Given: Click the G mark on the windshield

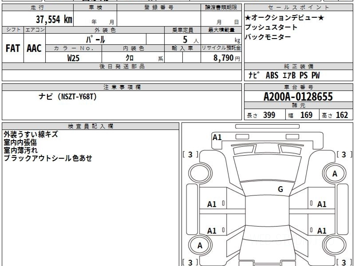Looking at the screenshot, I should 280,189.
